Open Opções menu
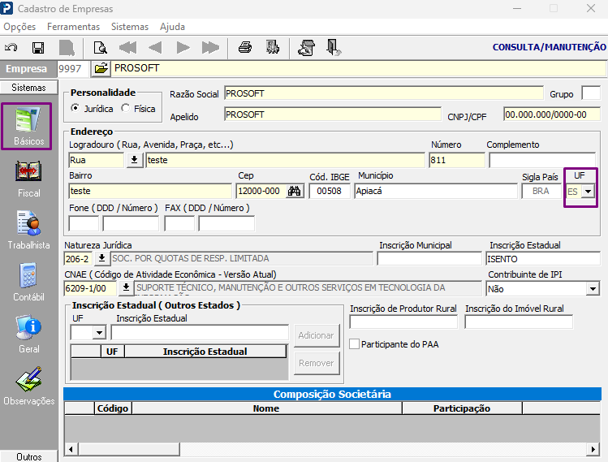608x462 pixels. tap(19, 27)
